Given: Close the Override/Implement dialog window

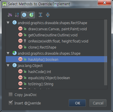Looking at the screenshot, I should 105,3.
